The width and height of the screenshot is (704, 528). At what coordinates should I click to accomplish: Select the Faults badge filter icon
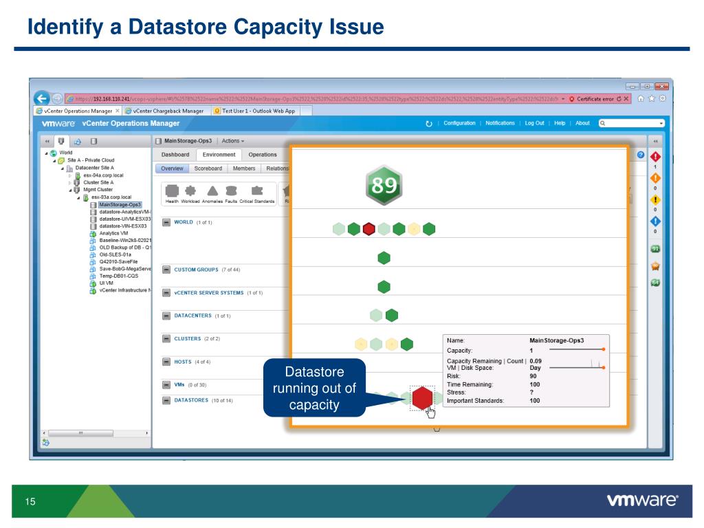[x=231, y=191]
